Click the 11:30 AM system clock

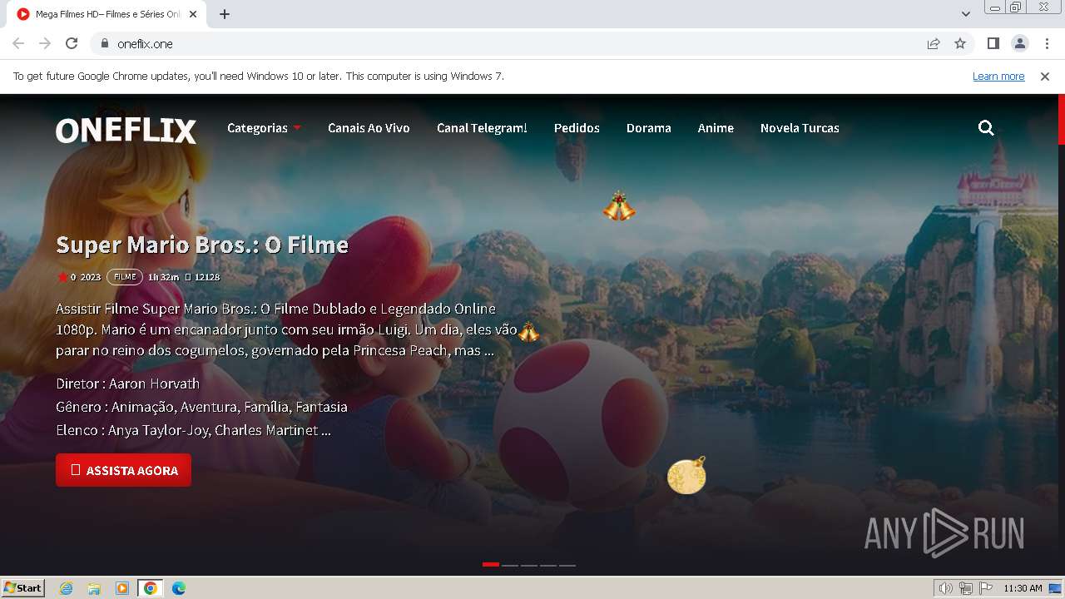click(x=1023, y=588)
